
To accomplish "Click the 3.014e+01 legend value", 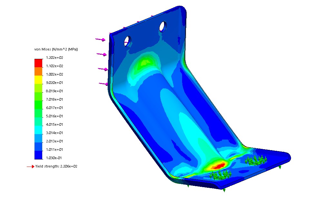I will [x=54, y=133].
